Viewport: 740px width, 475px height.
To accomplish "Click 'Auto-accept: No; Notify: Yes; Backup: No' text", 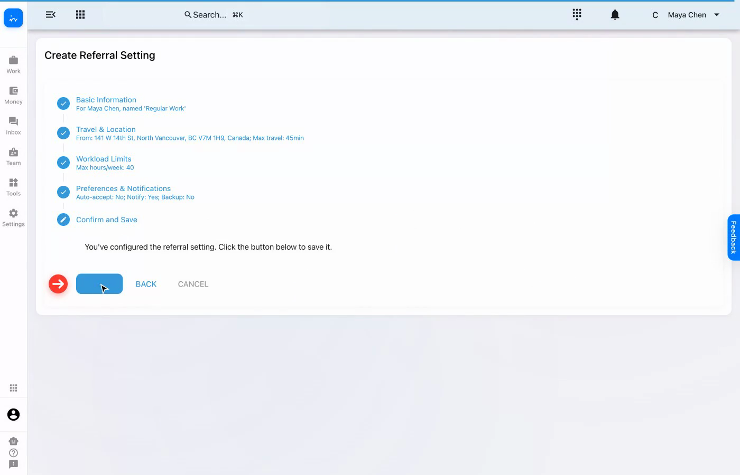I will pos(135,197).
